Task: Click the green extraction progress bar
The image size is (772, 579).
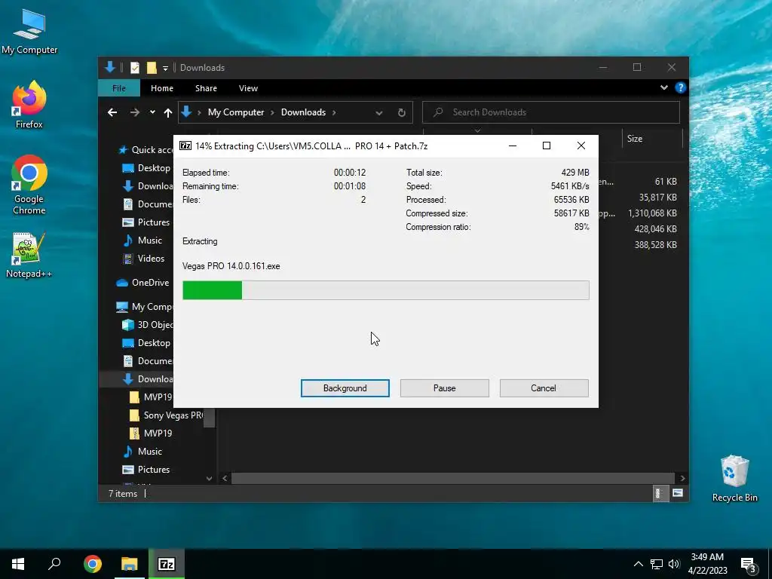Action: [385, 290]
